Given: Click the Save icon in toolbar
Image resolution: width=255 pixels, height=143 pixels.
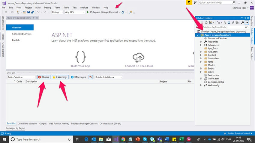Looking at the screenshot, I should coord(28,12).
